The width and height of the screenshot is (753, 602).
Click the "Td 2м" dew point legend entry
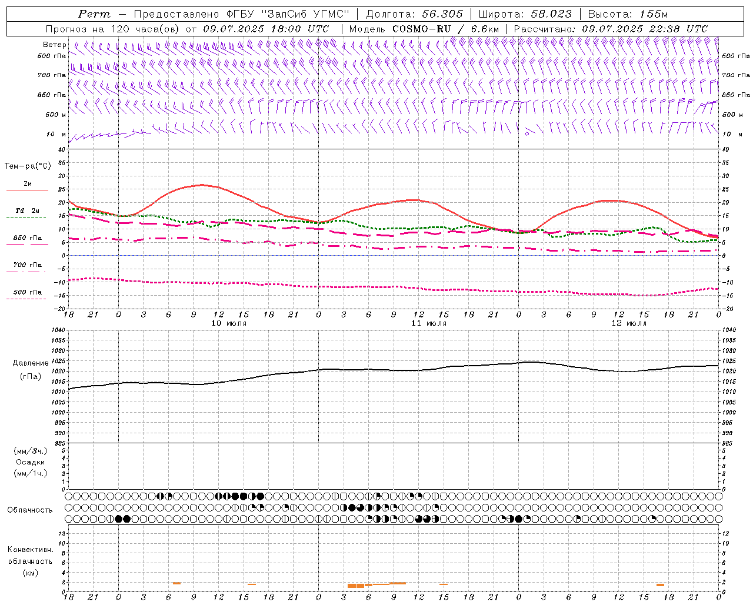pyautogui.click(x=28, y=210)
